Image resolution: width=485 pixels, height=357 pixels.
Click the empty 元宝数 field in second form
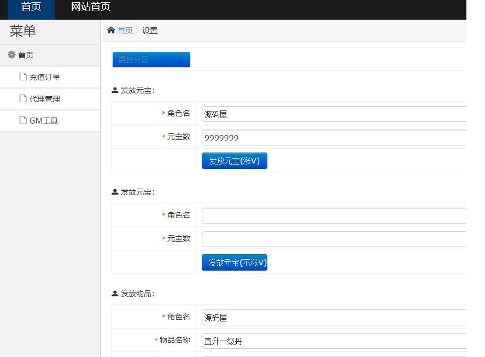[334, 239]
